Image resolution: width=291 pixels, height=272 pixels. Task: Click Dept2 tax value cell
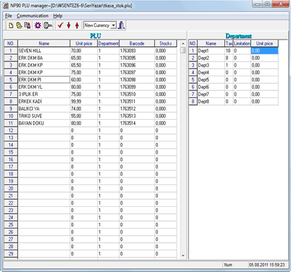pyautogui.click(x=229, y=58)
